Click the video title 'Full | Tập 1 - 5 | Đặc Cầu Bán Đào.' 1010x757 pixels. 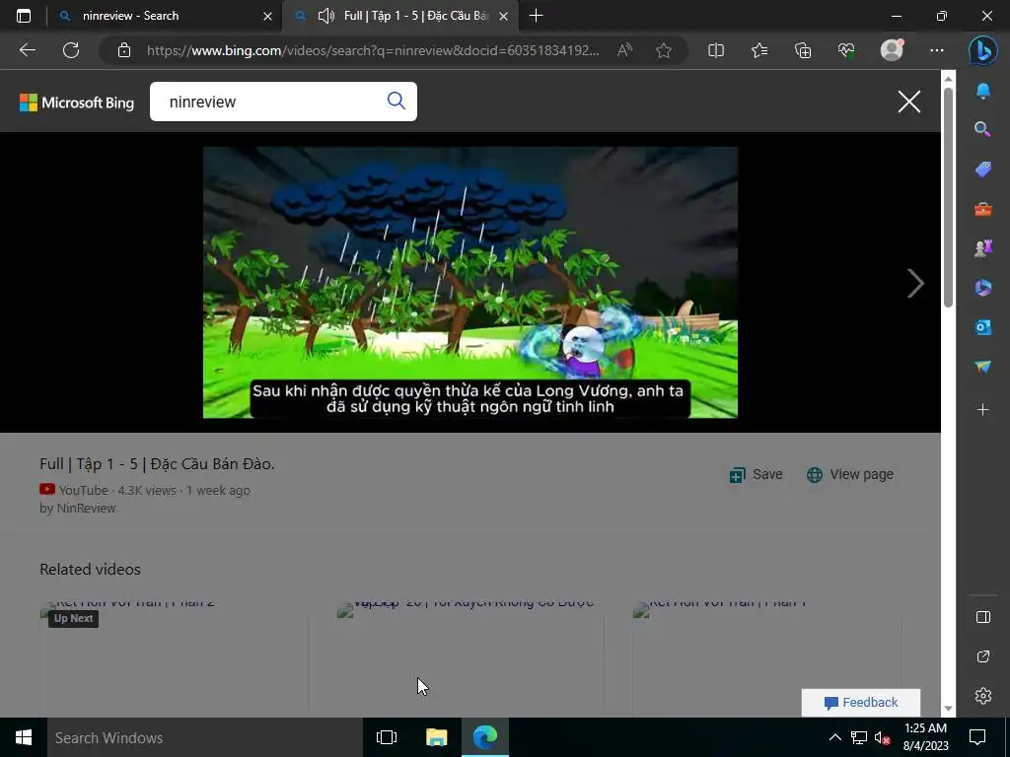tap(157, 464)
